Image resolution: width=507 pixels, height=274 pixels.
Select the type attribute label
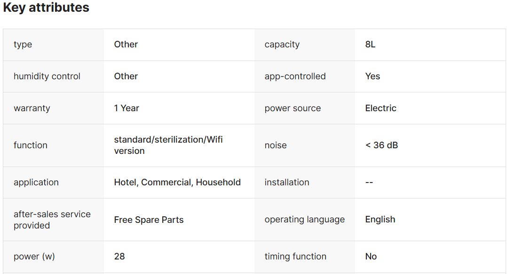[23, 45]
